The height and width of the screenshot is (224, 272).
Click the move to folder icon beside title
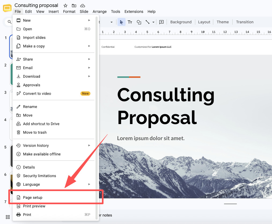74,6
